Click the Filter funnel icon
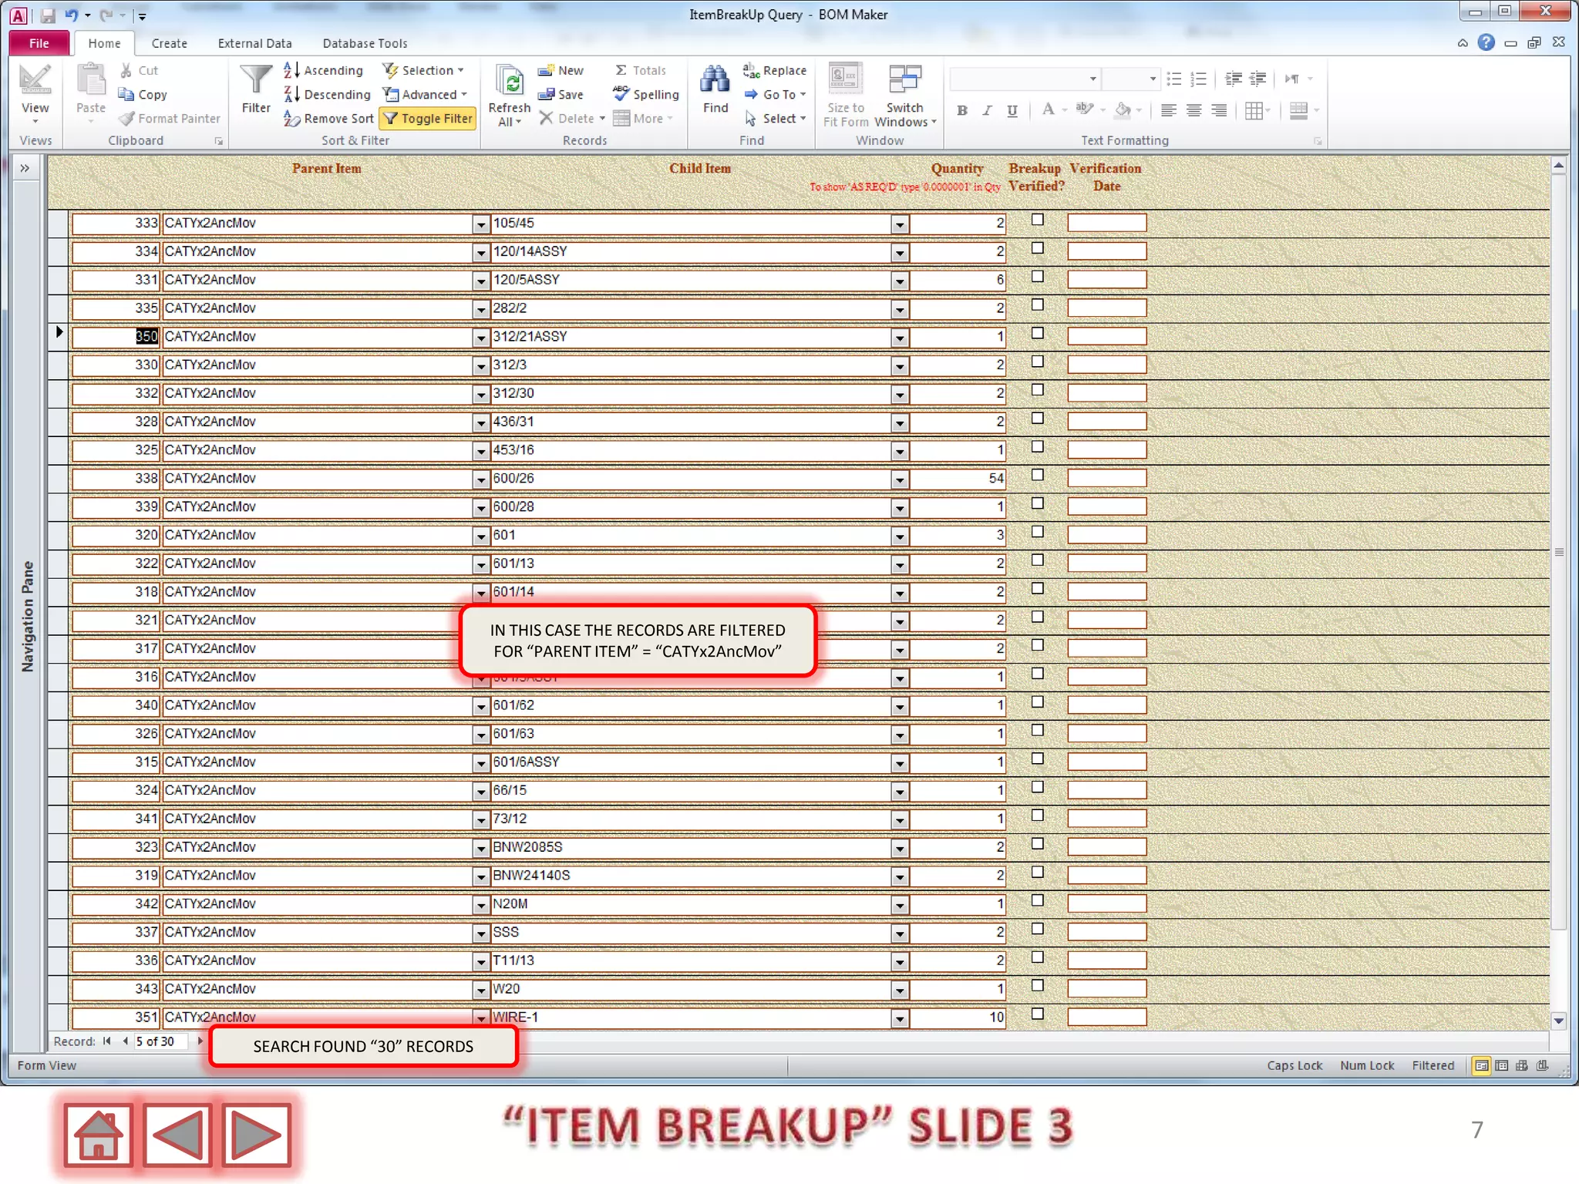The height and width of the screenshot is (1184, 1579). [x=255, y=80]
